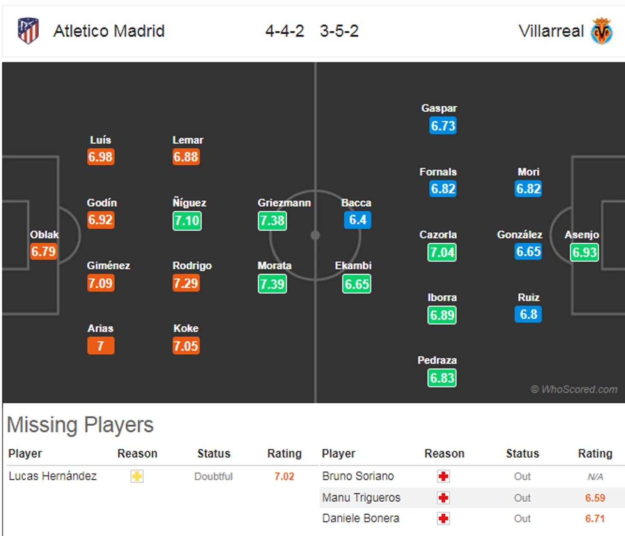The image size is (625, 536).
Task: Click the Villarreal club crest icon
Action: coord(601,31)
